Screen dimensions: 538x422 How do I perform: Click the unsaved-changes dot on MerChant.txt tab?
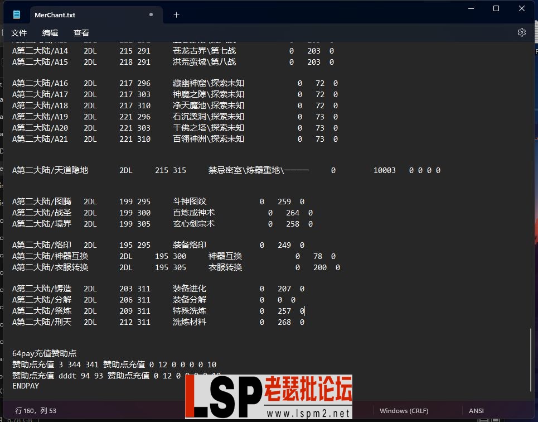[151, 15]
